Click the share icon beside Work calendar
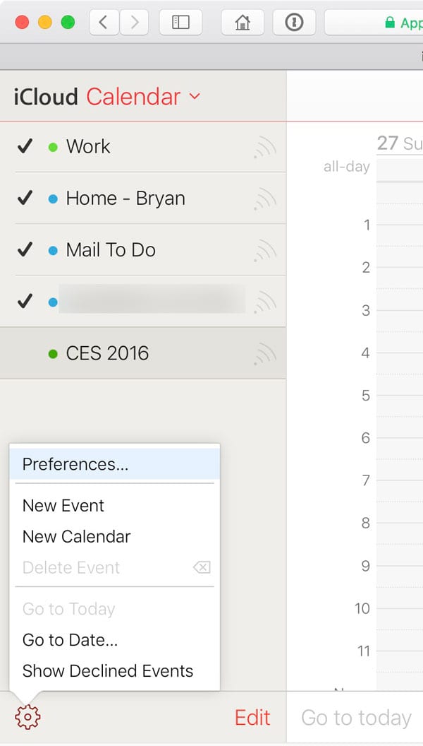 265,147
